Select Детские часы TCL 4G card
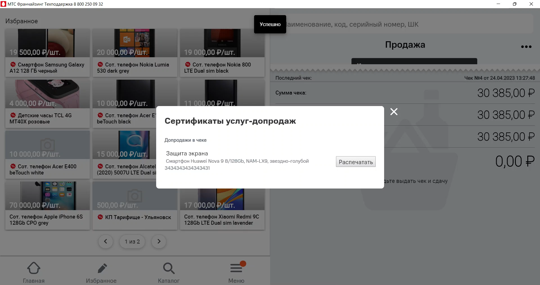The height and width of the screenshot is (285, 540). coord(48,104)
